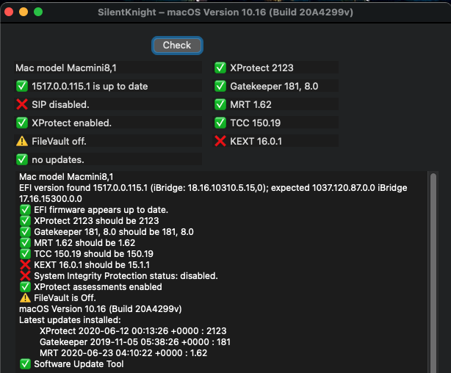
Task: Click 'MRT 2020-06-23 04:10:22' update entry
Action: (x=123, y=353)
